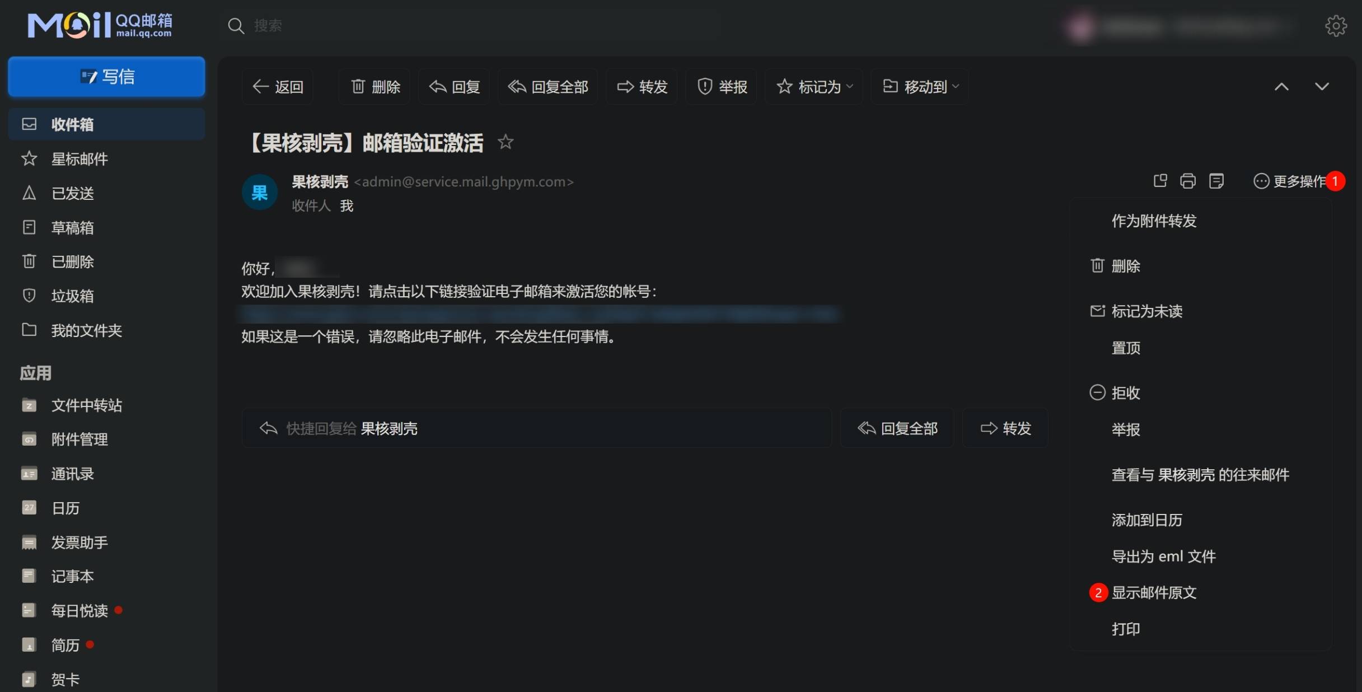Open the 文件中转站 file transfer station
Screen dimensions: 1362x692
pos(86,405)
